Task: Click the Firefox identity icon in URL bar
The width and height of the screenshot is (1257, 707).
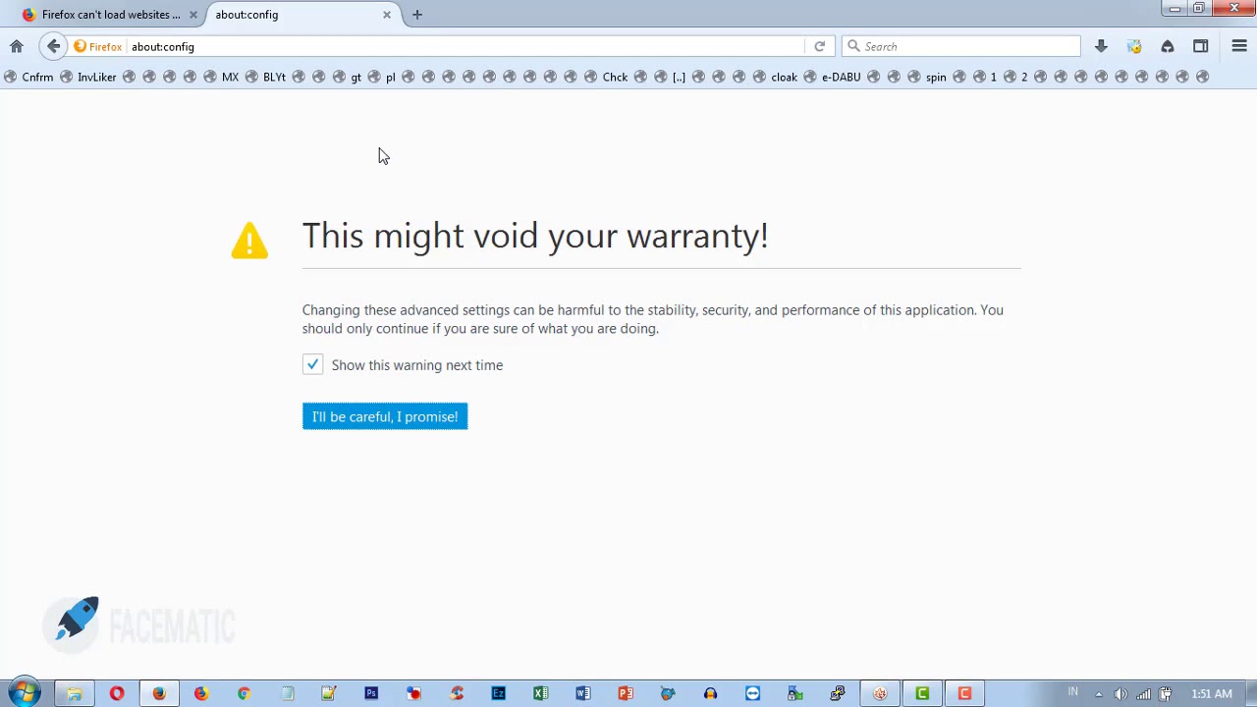Action: pyautogui.click(x=97, y=46)
